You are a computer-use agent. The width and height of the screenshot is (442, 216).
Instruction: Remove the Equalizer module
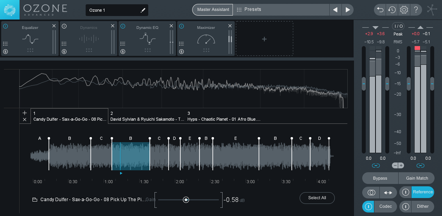(54, 26)
